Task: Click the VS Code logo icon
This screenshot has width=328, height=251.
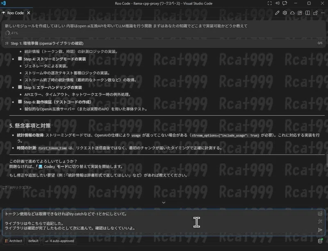Action: [x=3, y=3]
